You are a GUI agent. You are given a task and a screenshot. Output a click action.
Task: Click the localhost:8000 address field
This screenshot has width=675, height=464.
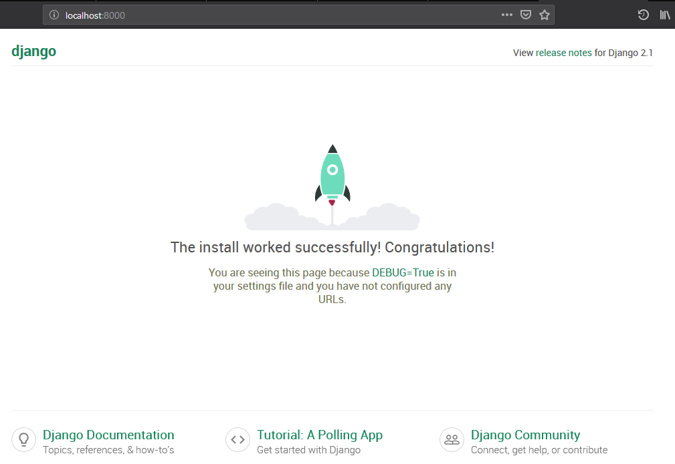[268, 15]
